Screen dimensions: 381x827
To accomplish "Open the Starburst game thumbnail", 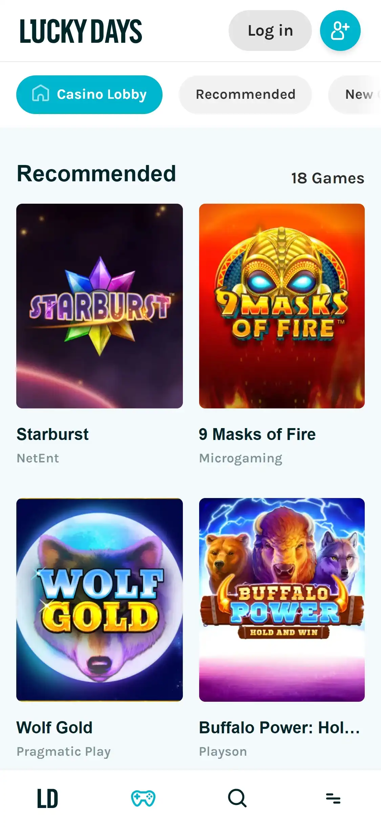I will (x=100, y=306).
